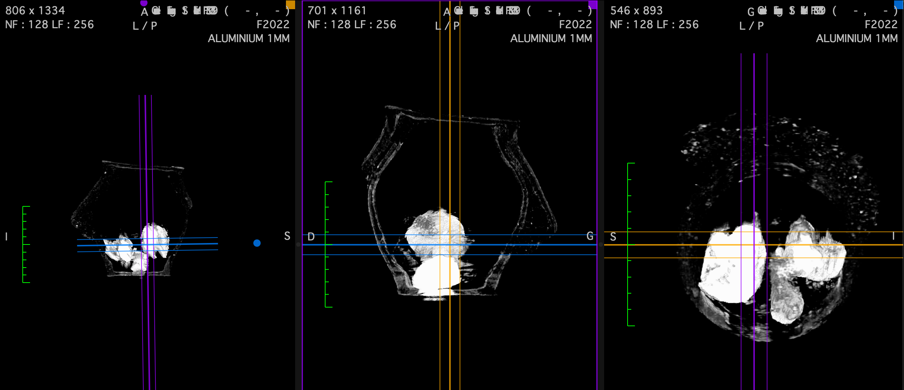Click the purple square marker in middle view corner
This screenshot has height=390, width=904.
tap(593, 4)
